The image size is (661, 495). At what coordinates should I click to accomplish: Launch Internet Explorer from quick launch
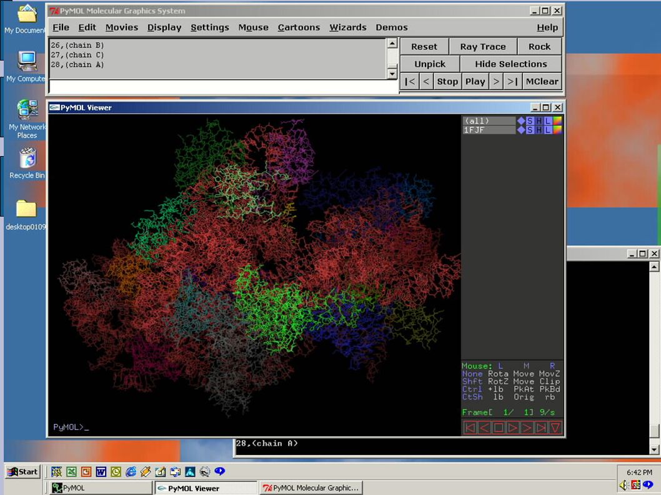tap(131, 472)
